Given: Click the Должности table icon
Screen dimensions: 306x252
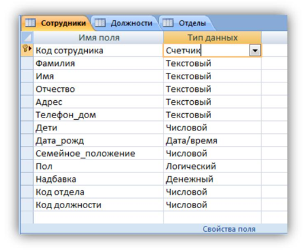Looking at the screenshot, I should (x=100, y=23).
